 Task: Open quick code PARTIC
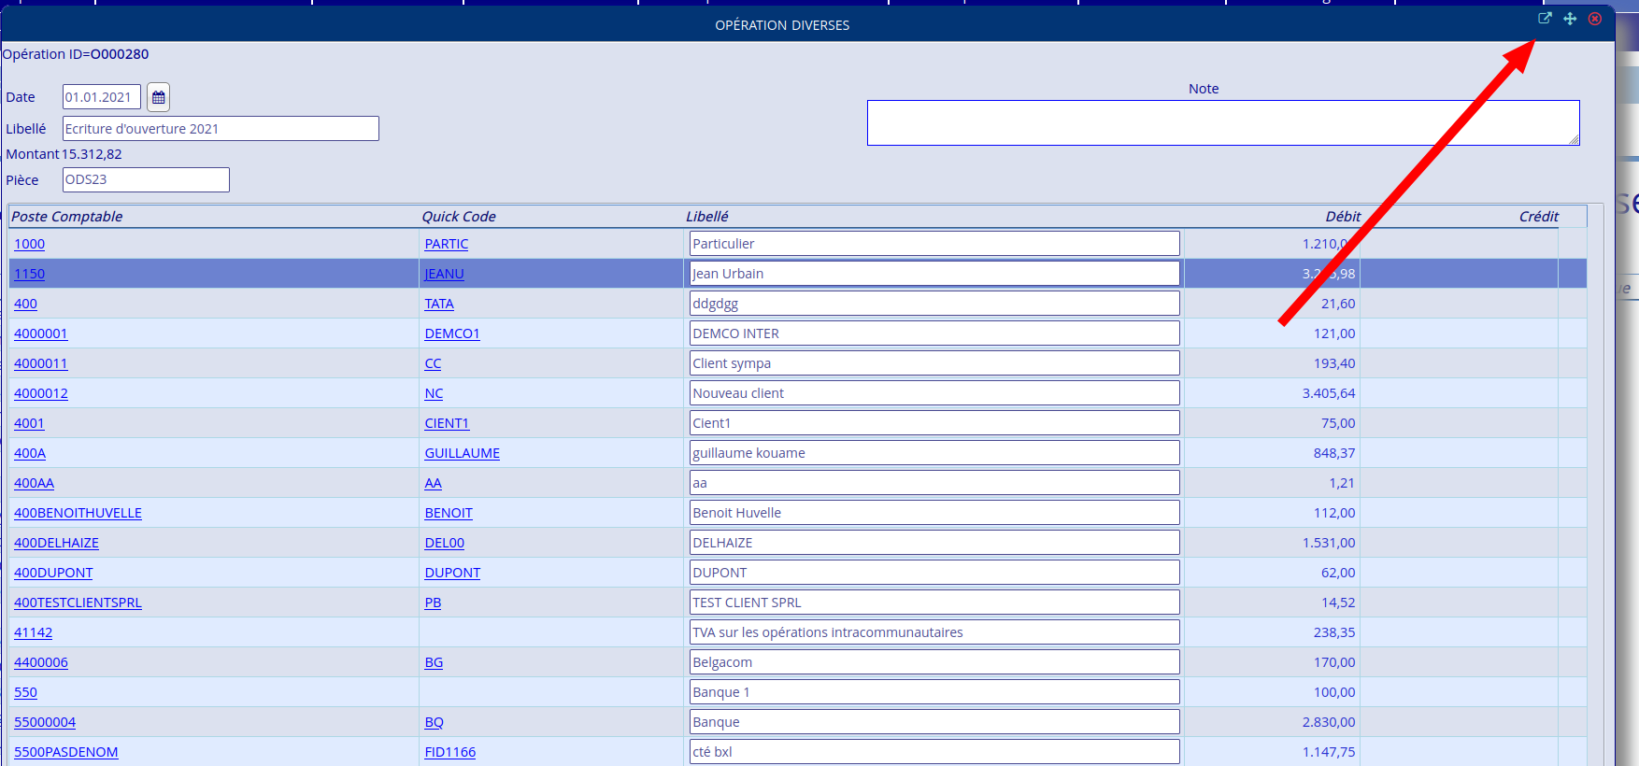(446, 244)
